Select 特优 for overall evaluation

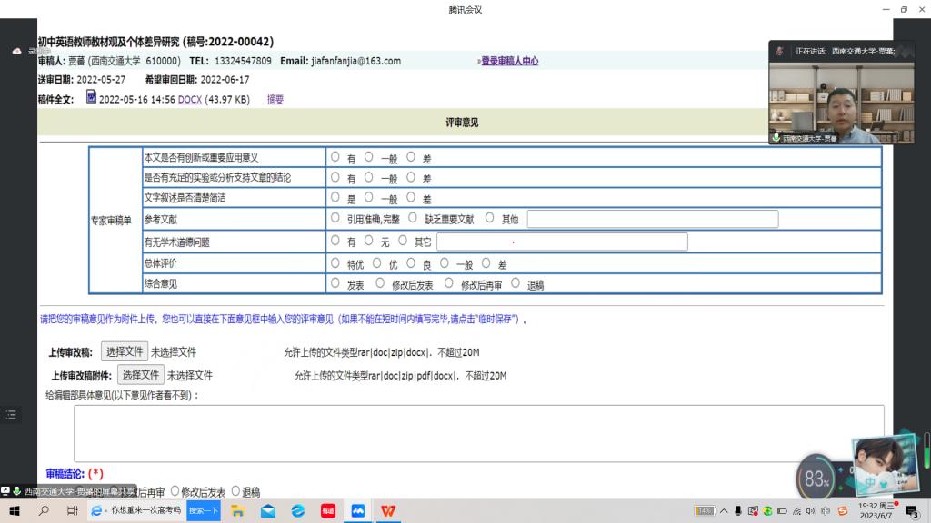click(335, 263)
